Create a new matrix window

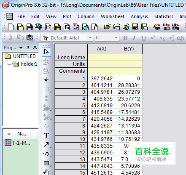click(x=57, y=27)
